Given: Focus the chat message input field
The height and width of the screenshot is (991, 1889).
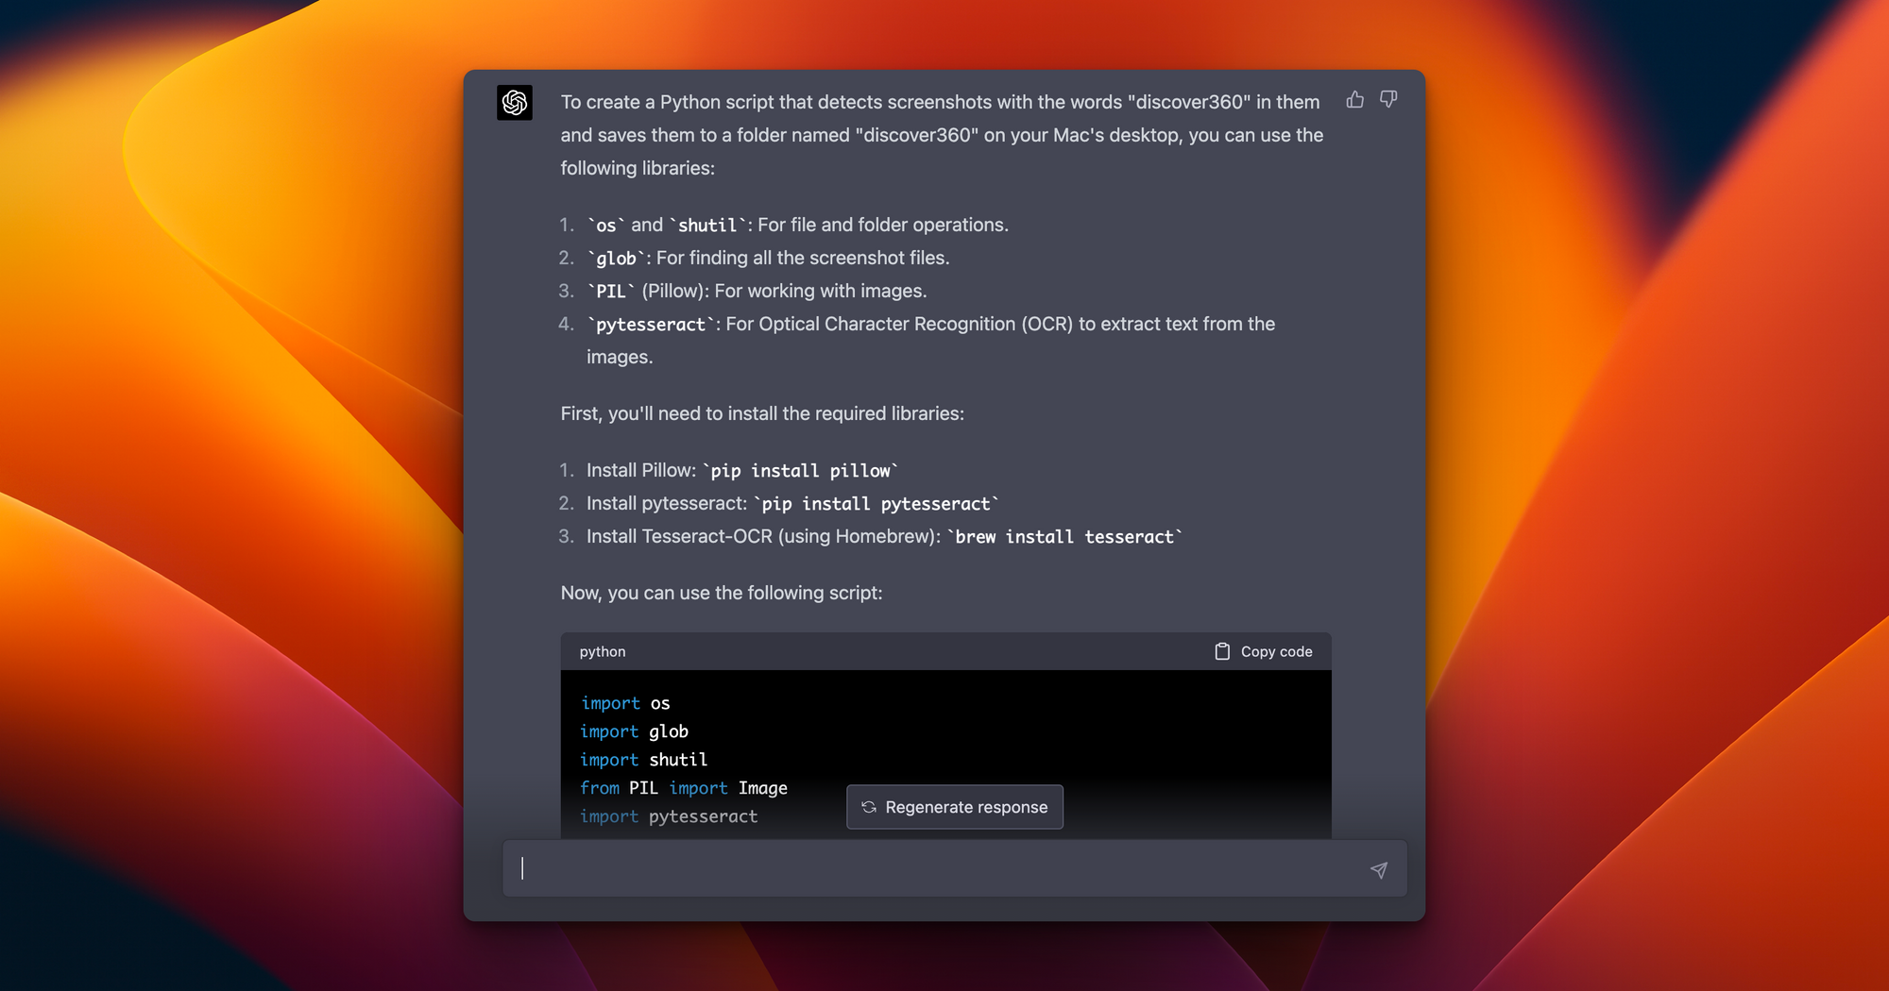Looking at the screenshot, I should click(x=955, y=868).
